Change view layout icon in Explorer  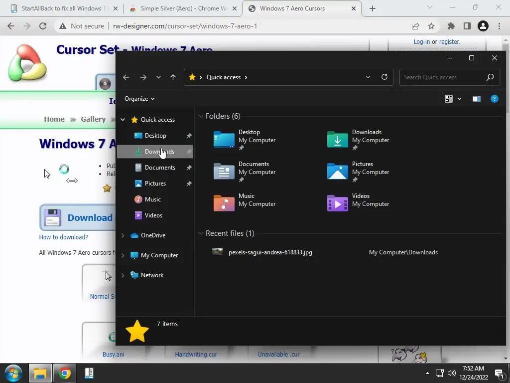[449, 99]
